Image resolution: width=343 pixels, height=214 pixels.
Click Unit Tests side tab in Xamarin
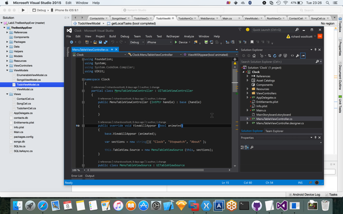340,104
